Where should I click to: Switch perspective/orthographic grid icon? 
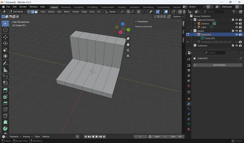[128, 56]
